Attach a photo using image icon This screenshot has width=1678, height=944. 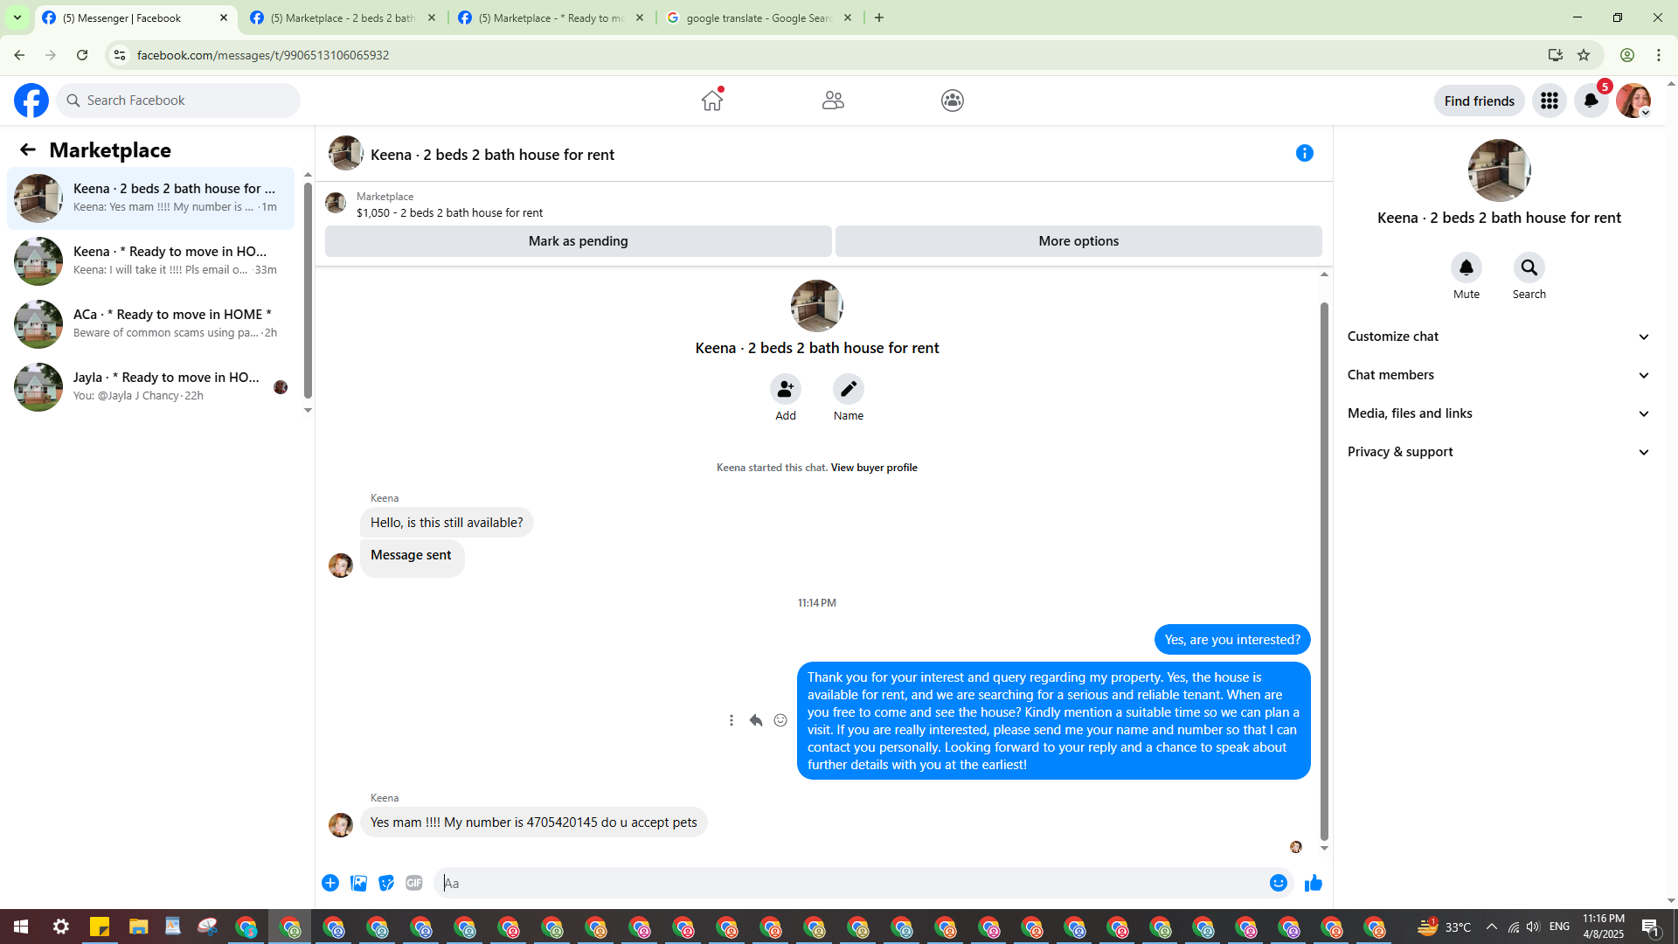[x=358, y=884]
